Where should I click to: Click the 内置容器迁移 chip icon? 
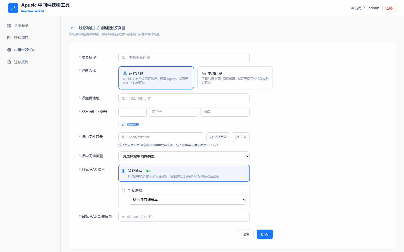[9, 50]
